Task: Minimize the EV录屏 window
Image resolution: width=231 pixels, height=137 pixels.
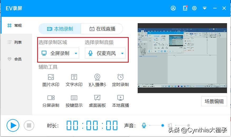Action: [215, 8]
